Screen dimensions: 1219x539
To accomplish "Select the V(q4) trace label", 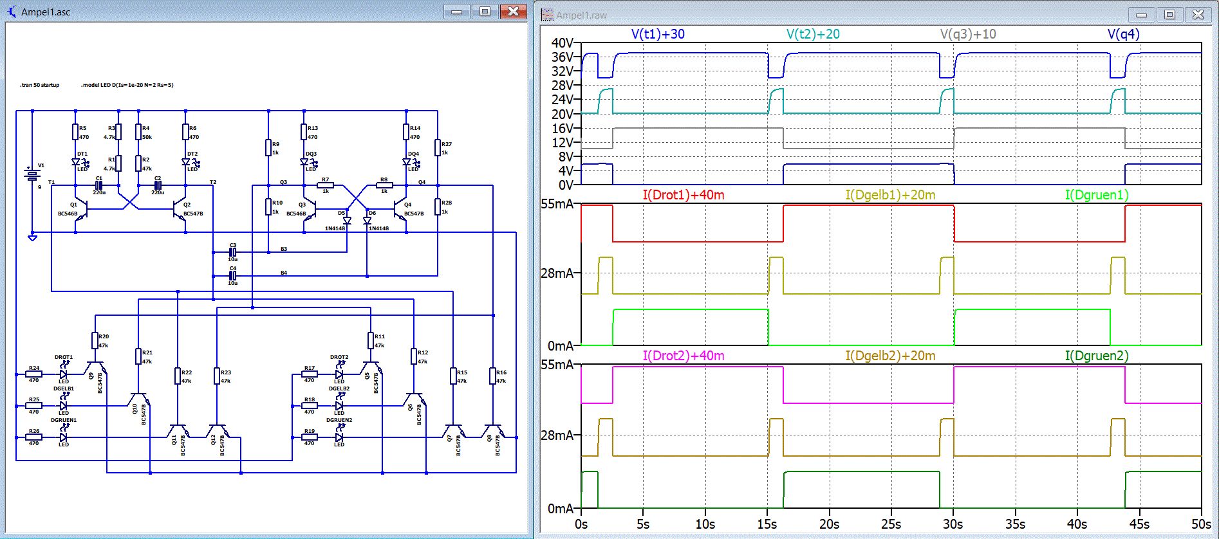I will (1123, 34).
